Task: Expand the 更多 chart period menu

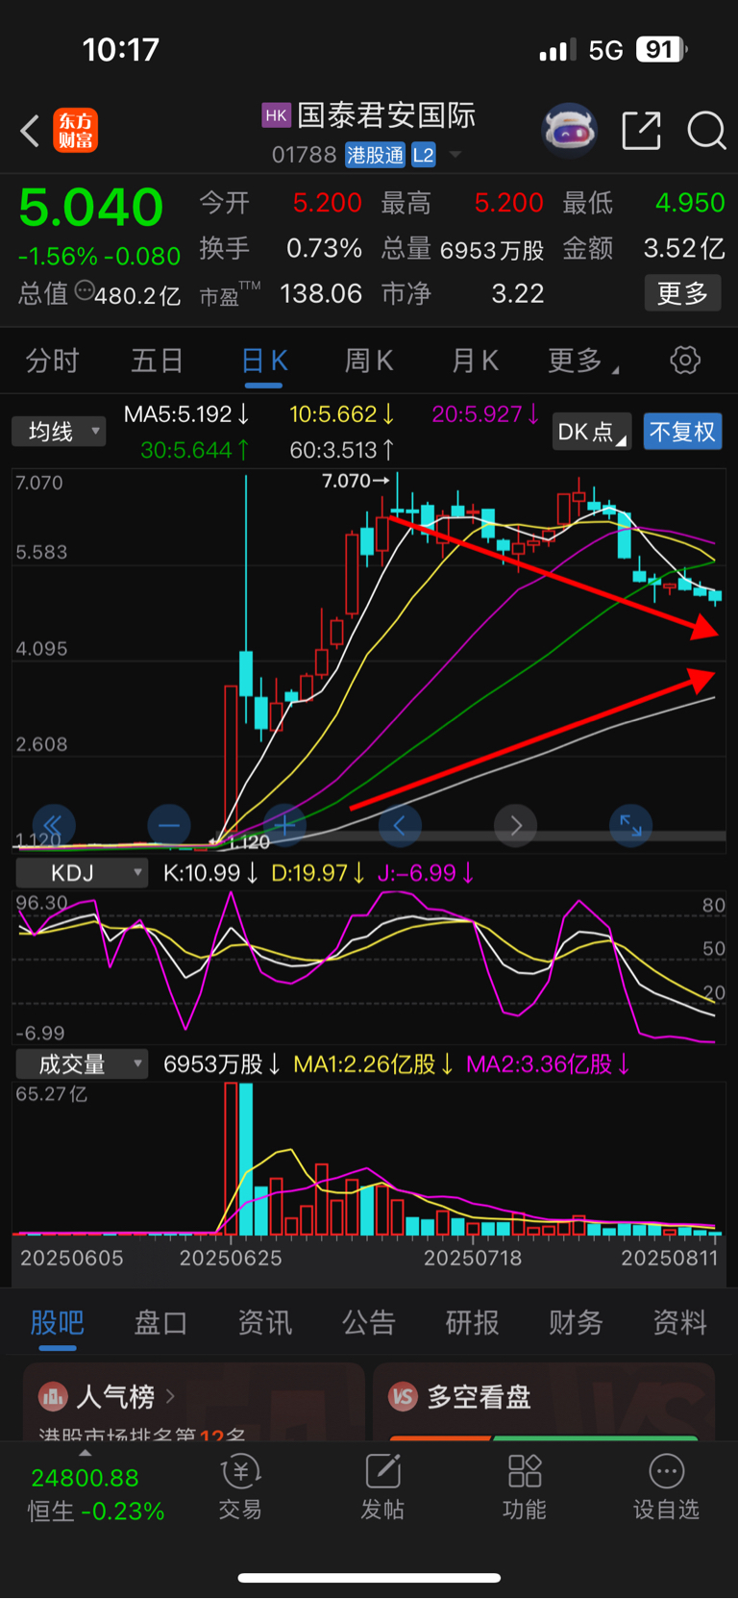Action: [x=583, y=362]
